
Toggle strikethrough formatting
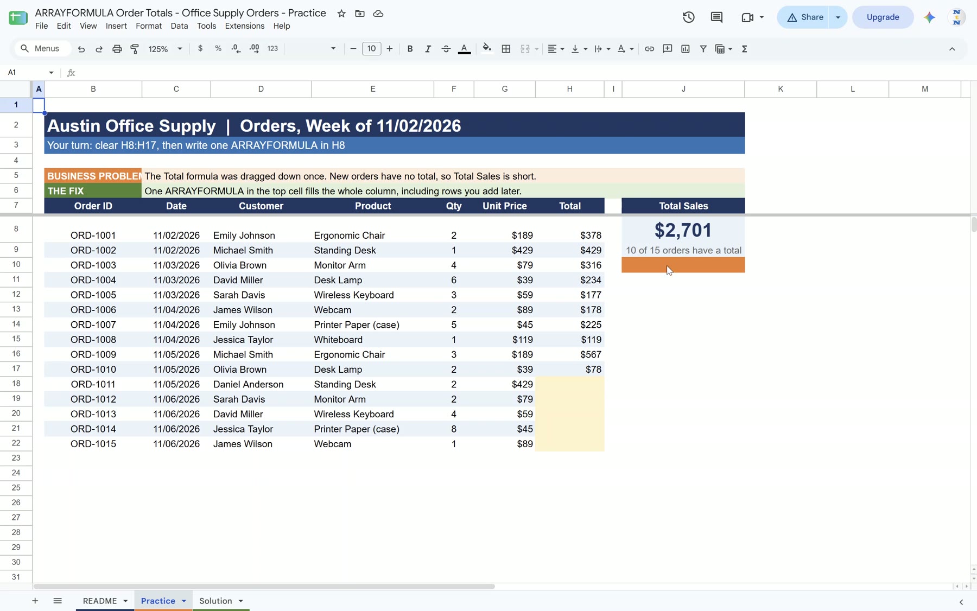click(x=446, y=49)
